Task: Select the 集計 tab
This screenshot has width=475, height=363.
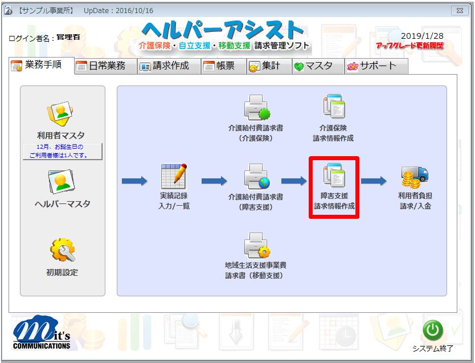Action: click(269, 66)
